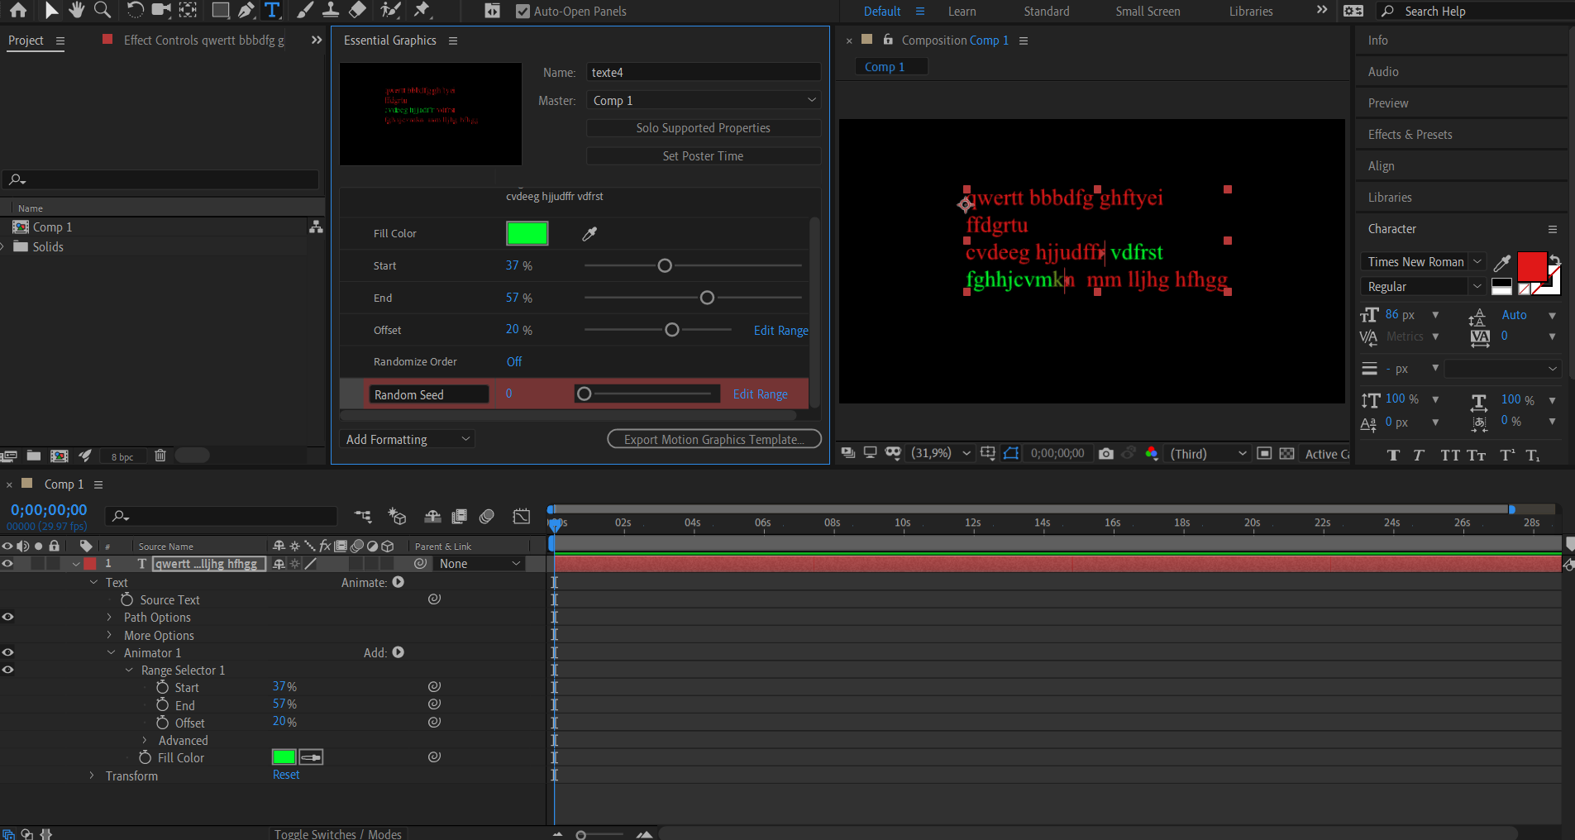
Task: Click Reset next to Transform
Action: point(286,775)
